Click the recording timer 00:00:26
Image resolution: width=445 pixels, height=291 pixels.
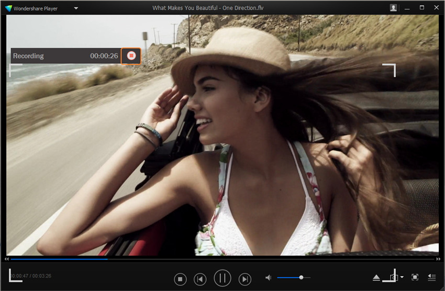[x=104, y=56]
